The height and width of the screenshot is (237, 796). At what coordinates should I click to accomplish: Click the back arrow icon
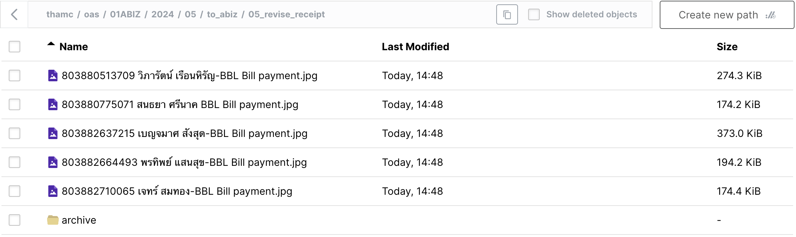[14, 15]
